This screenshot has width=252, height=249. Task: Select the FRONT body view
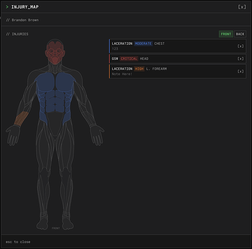click(226, 34)
